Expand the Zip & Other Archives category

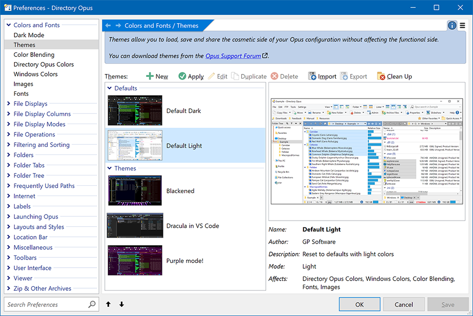click(9, 288)
